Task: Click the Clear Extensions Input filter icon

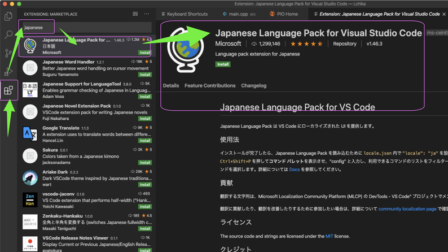Action: coord(135,14)
